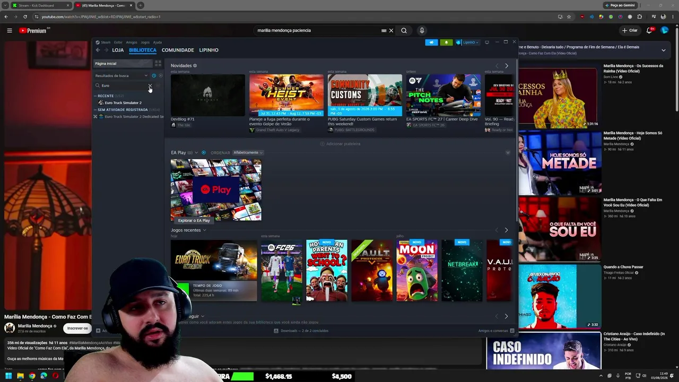Collapse the SEM ATIVIDADE REGISTRADA category

tap(95, 110)
